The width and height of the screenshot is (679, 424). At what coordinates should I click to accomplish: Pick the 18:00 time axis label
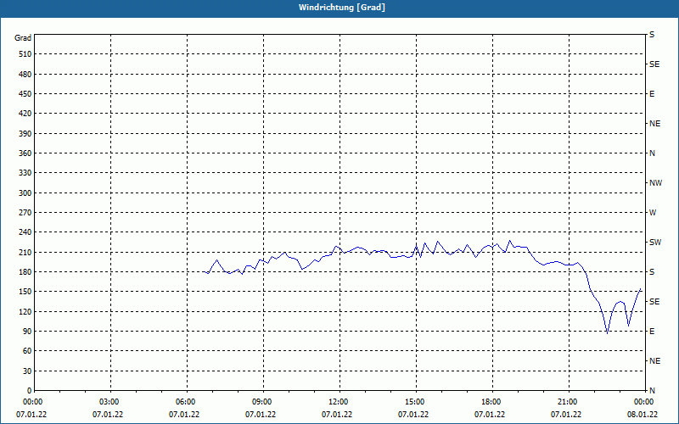pos(491,402)
